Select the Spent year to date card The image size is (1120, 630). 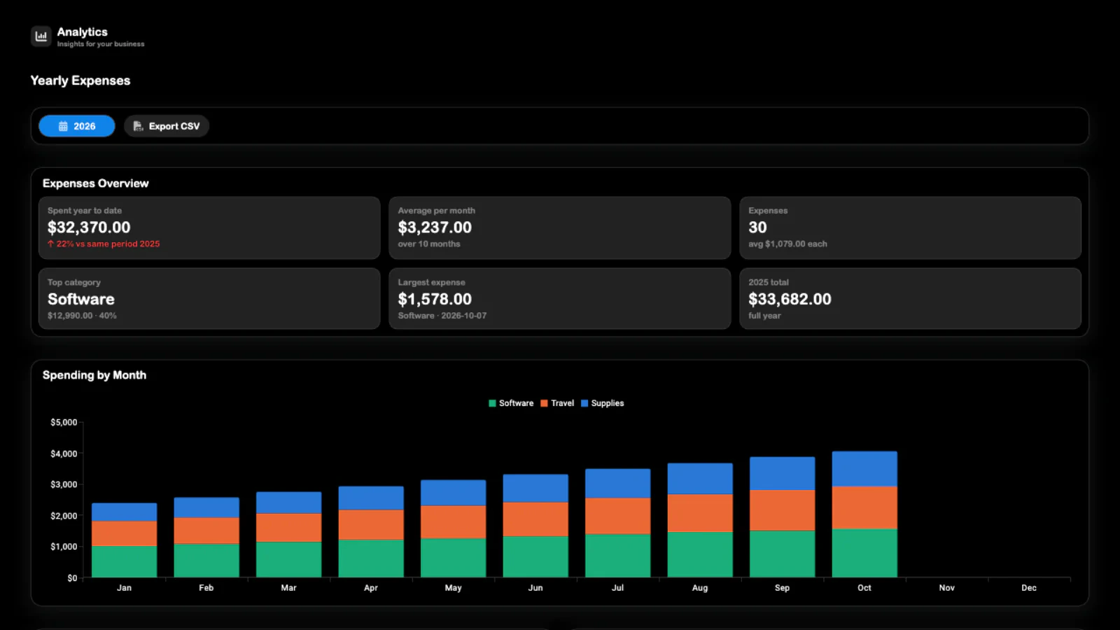pos(209,227)
